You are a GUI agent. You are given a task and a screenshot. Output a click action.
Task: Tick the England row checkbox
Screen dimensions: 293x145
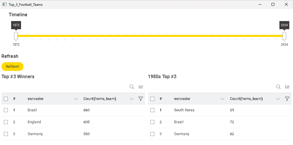(6, 122)
